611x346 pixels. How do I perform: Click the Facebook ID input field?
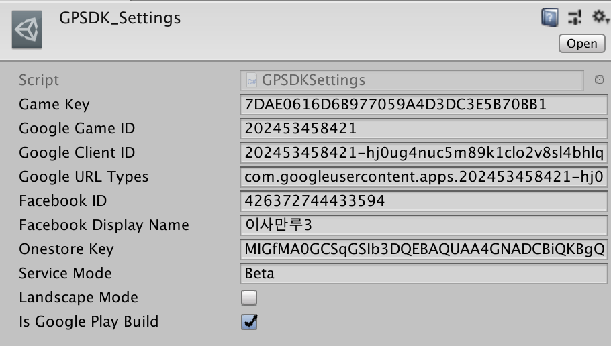pos(424,201)
